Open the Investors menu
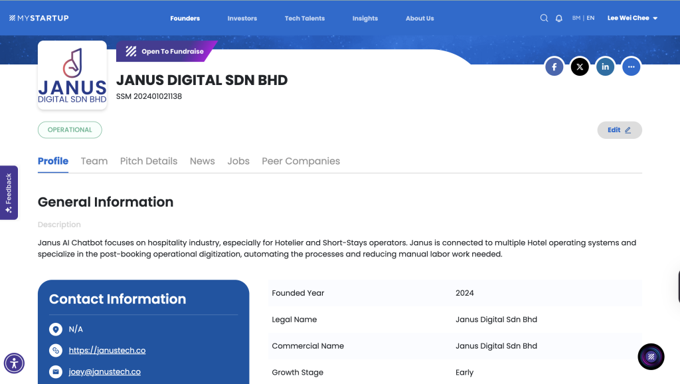Screen dimensions: 680x384 pos(242,18)
